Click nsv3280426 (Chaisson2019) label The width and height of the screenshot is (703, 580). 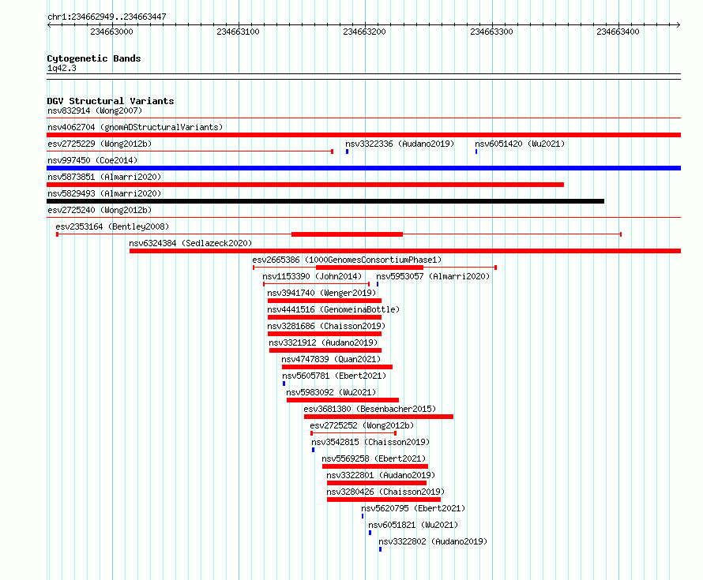pyautogui.click(x=385, y=492)
